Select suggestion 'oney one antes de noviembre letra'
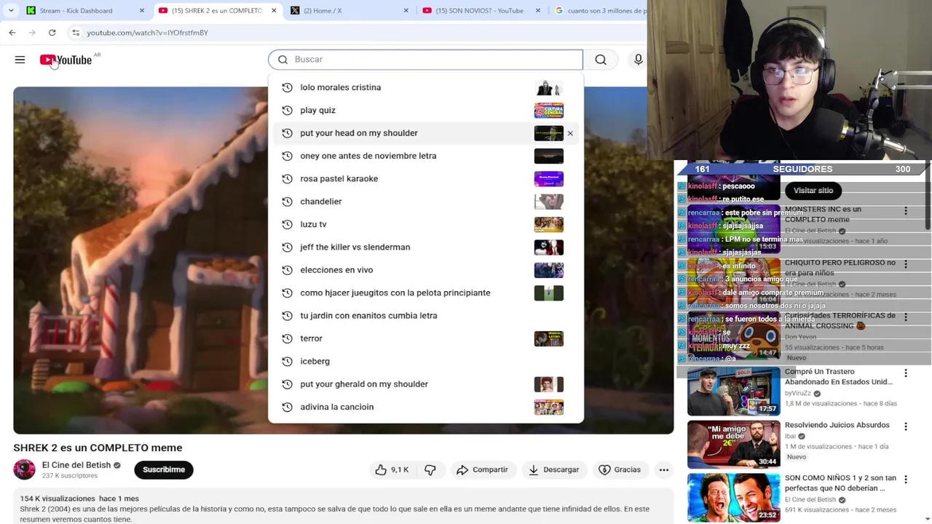Screen dimensions: 932x524 click(426, 156)
